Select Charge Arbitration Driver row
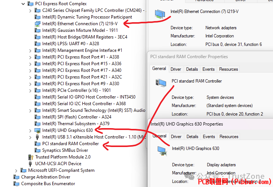Screen dimensions: 273x187 (x=46, y=177)
